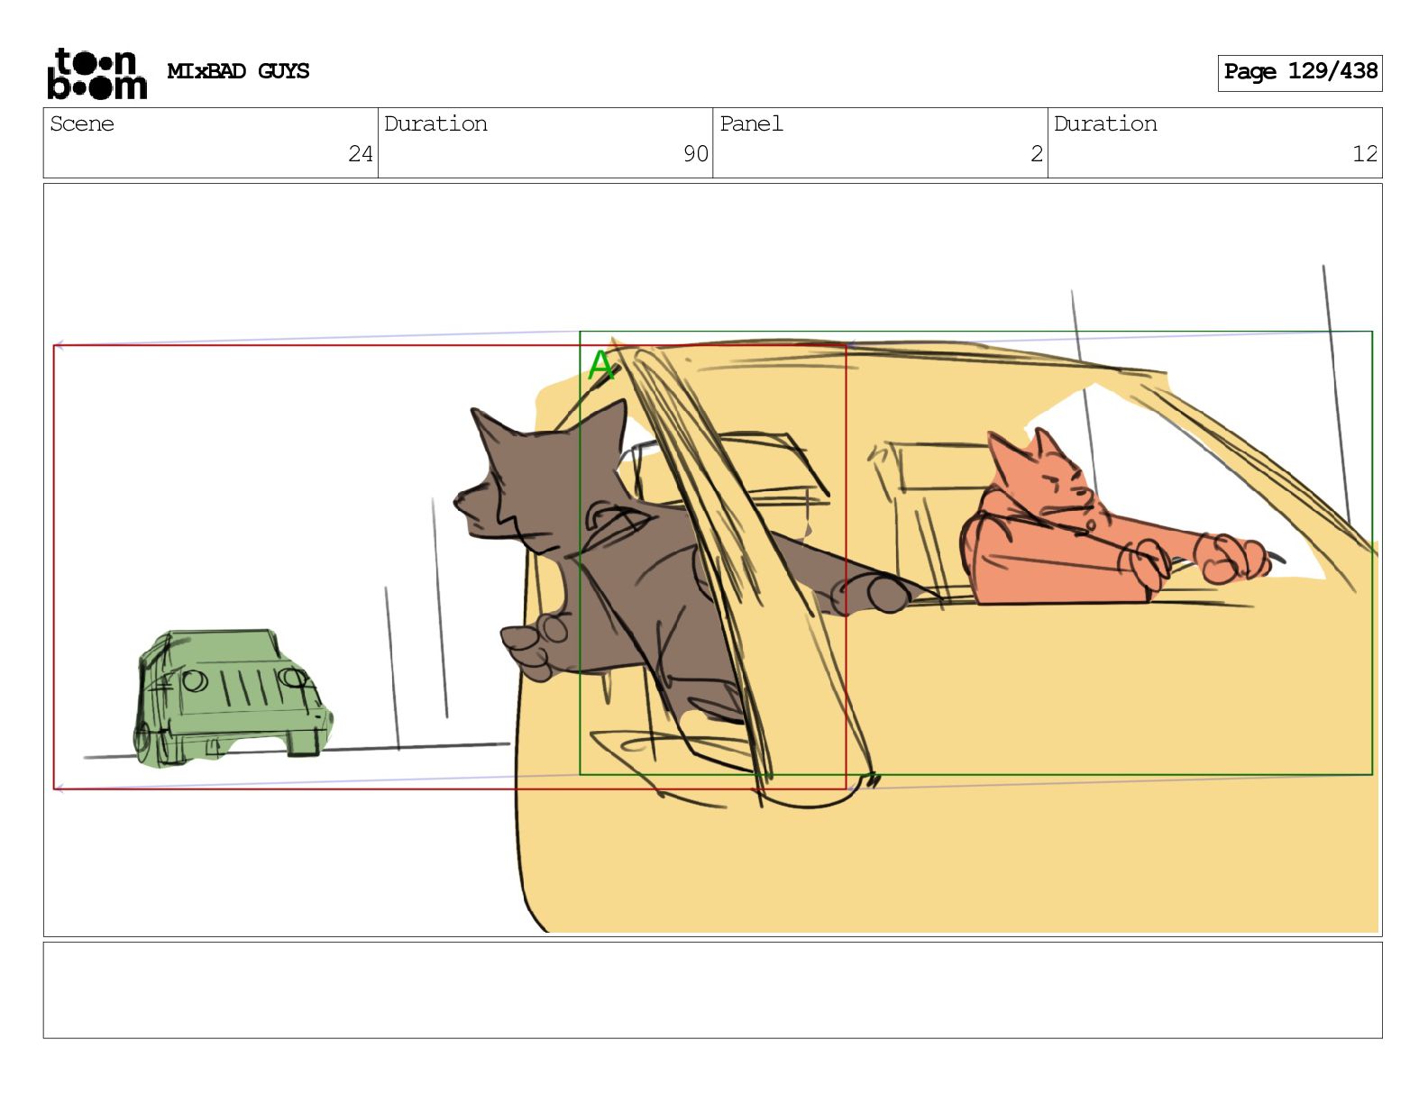Click the brown wolf character leaning out
Viewport: 1428px width, 1103px height.
tap(631, 559)
